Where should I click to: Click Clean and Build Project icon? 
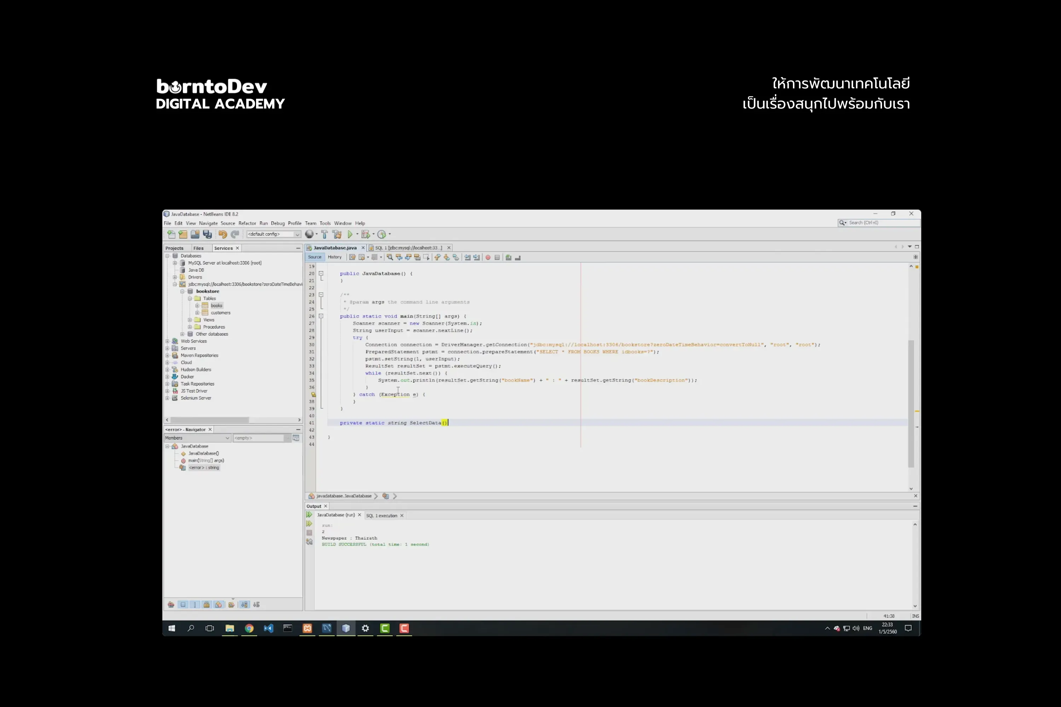point(337,234)
